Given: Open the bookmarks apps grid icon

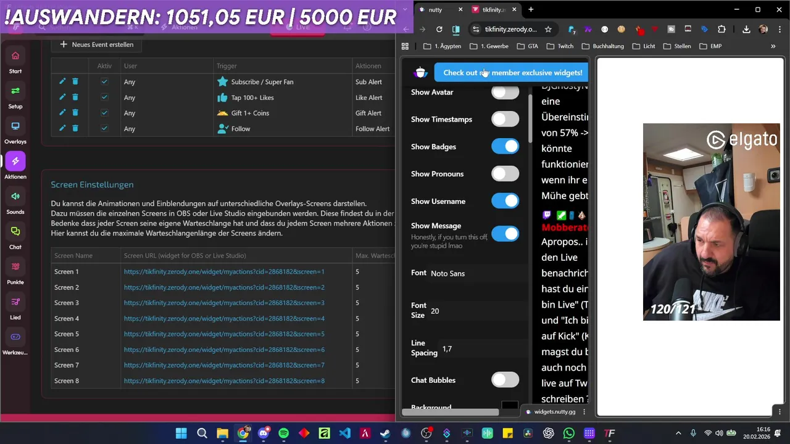Looking at the screenshot, I should point(405,46).
